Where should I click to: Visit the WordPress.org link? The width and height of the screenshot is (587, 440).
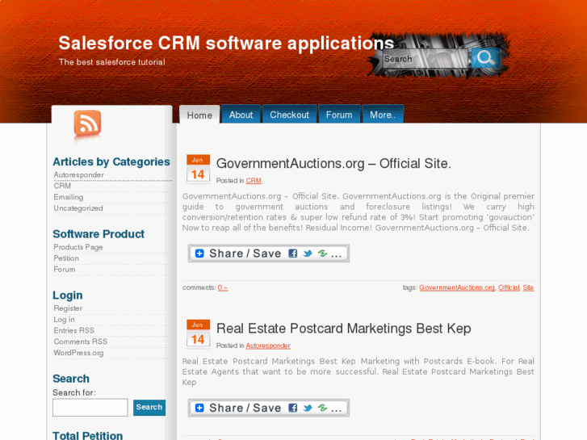(x=78, y=353)
